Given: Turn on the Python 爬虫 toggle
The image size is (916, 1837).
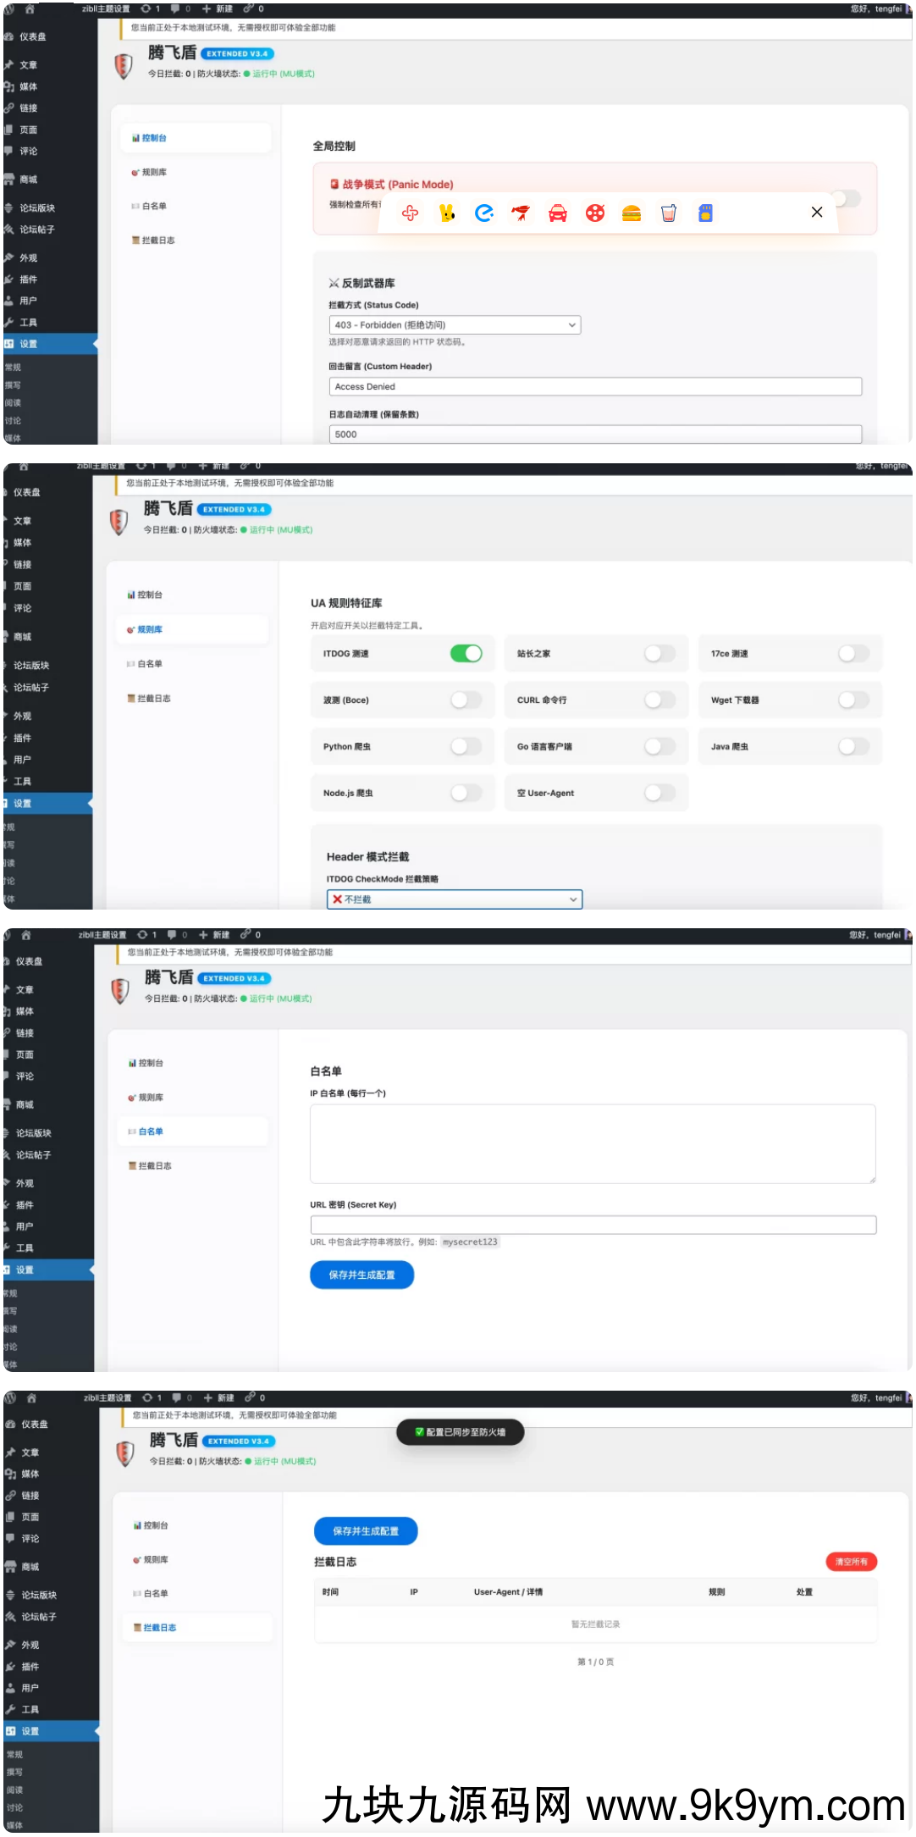Looking at the screenshot, I should tap(466, 747).
